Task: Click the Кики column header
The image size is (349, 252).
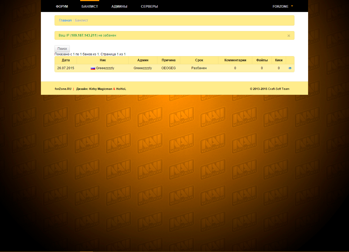Action: coord(279,60)
